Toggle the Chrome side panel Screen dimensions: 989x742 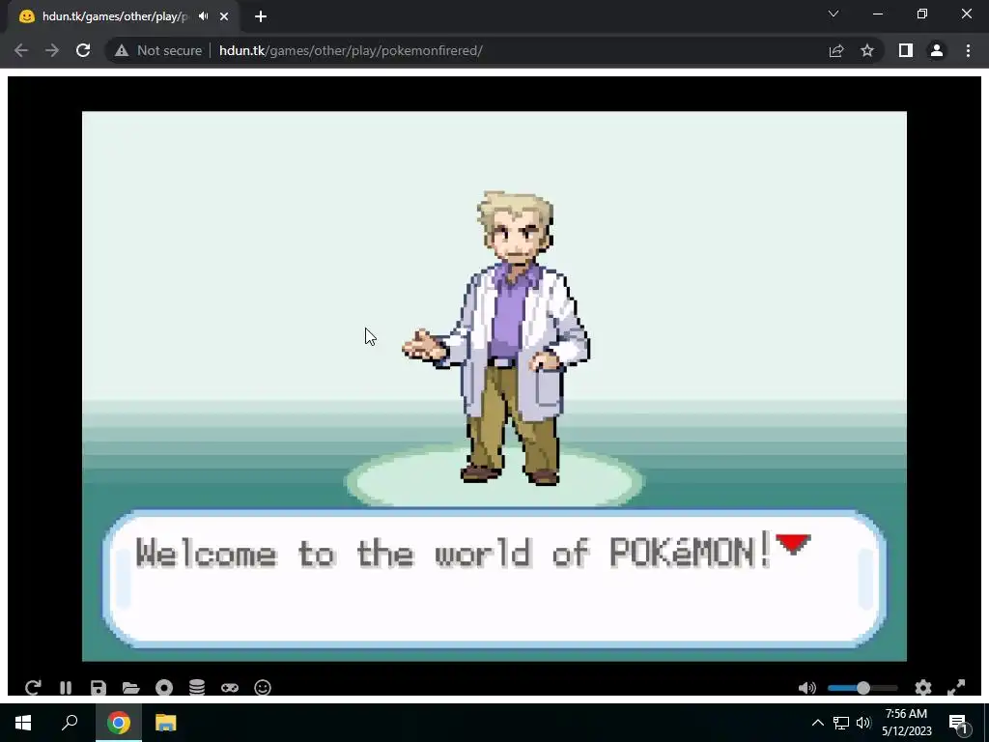(x=906, y=50)
